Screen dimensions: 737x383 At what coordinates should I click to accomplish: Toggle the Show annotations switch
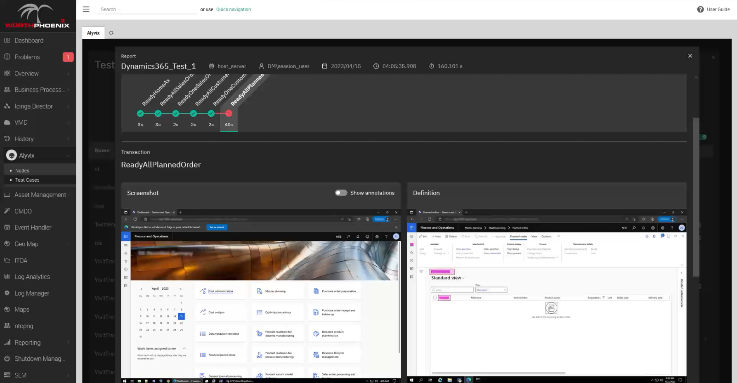click(341, 193)
